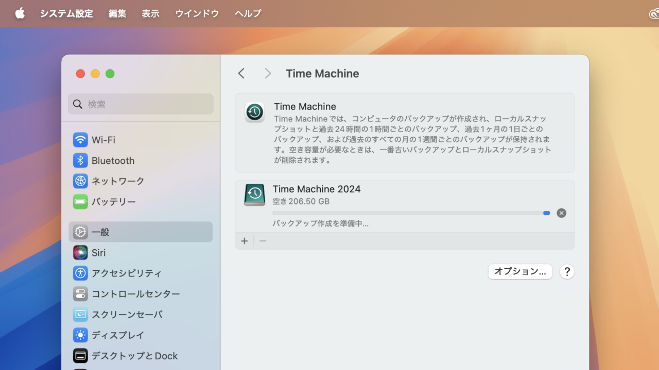The height and width of the screenshot is (370, 659).
Task: Select the Wi-Fi icon in sidebar
Action: click(80, 140)
